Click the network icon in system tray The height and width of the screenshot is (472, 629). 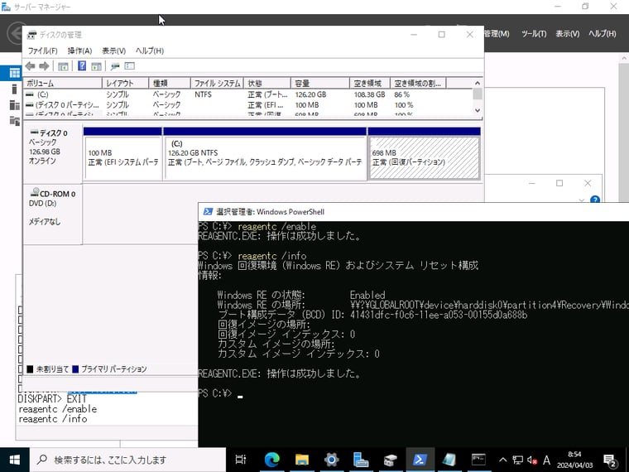518,460
